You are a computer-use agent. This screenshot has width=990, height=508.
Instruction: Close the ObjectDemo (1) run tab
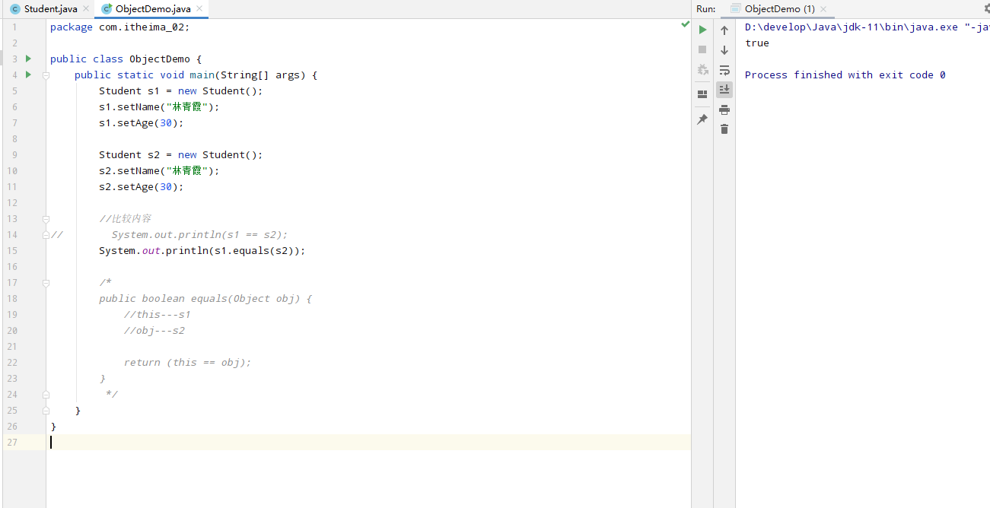(x=825, y=9)
